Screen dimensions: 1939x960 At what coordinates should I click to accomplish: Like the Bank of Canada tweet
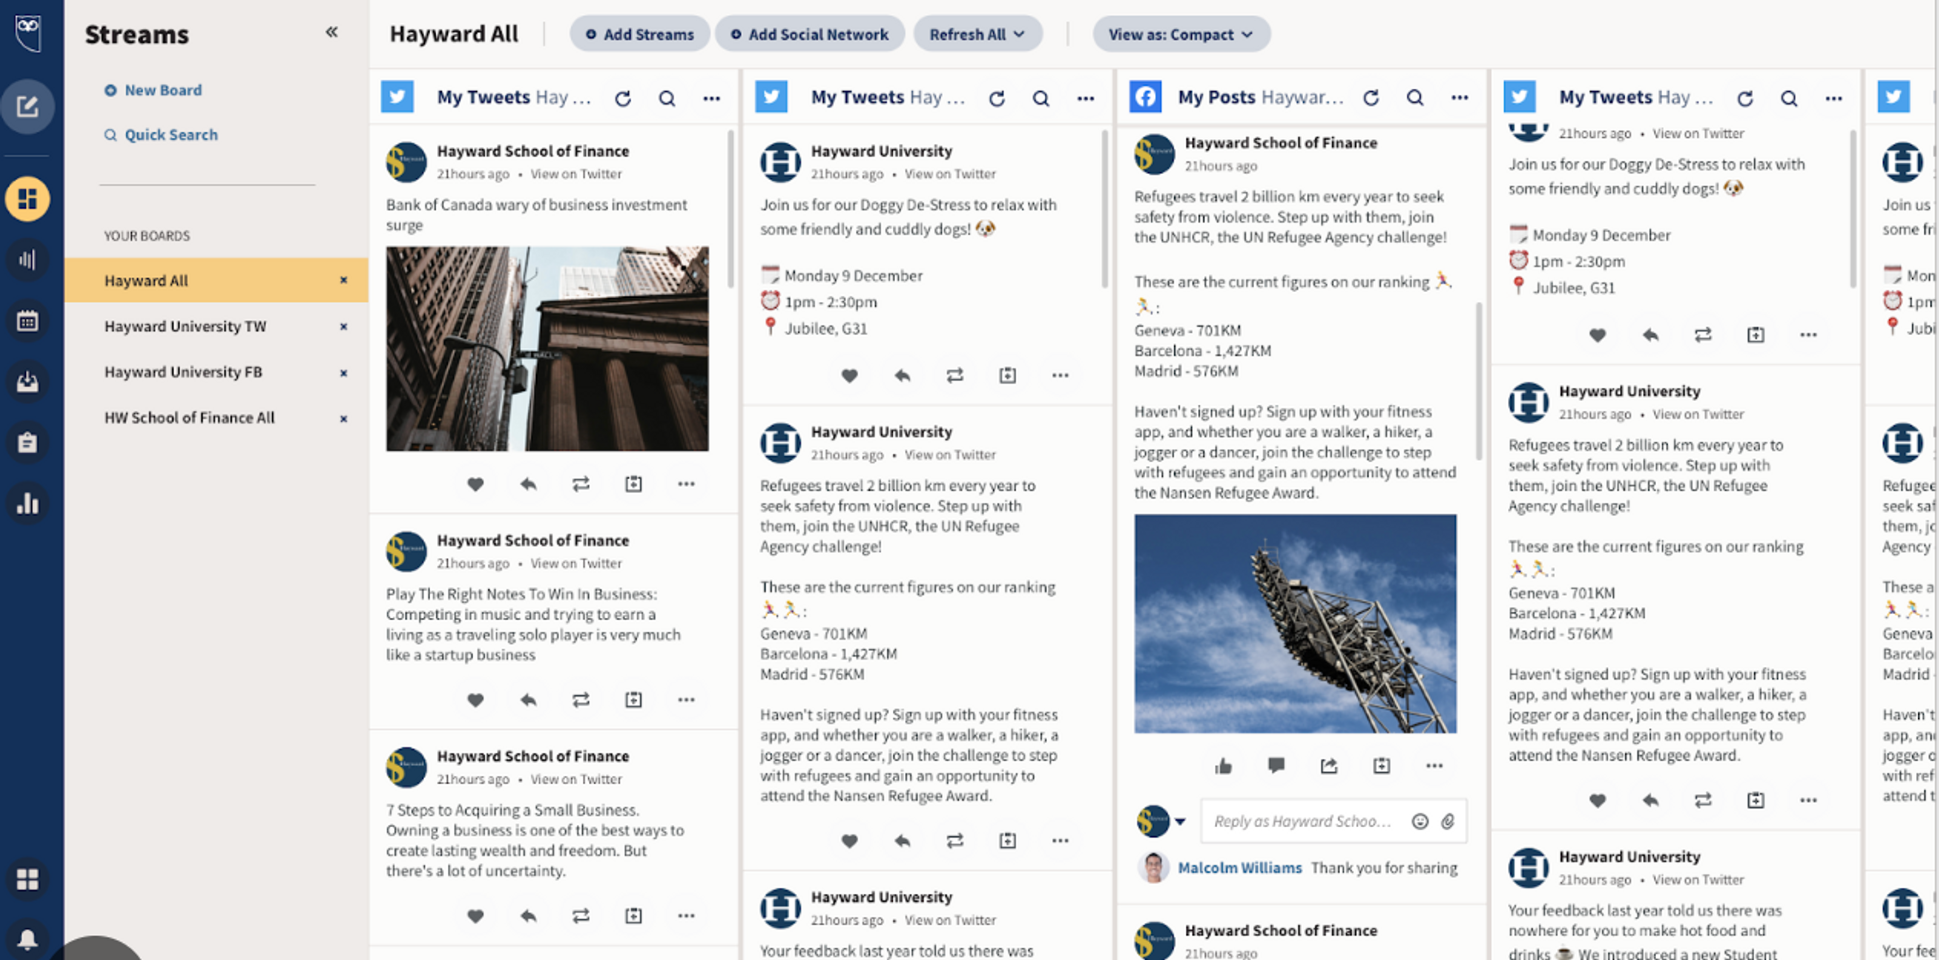pyautogui.click(x=475, y=484)
